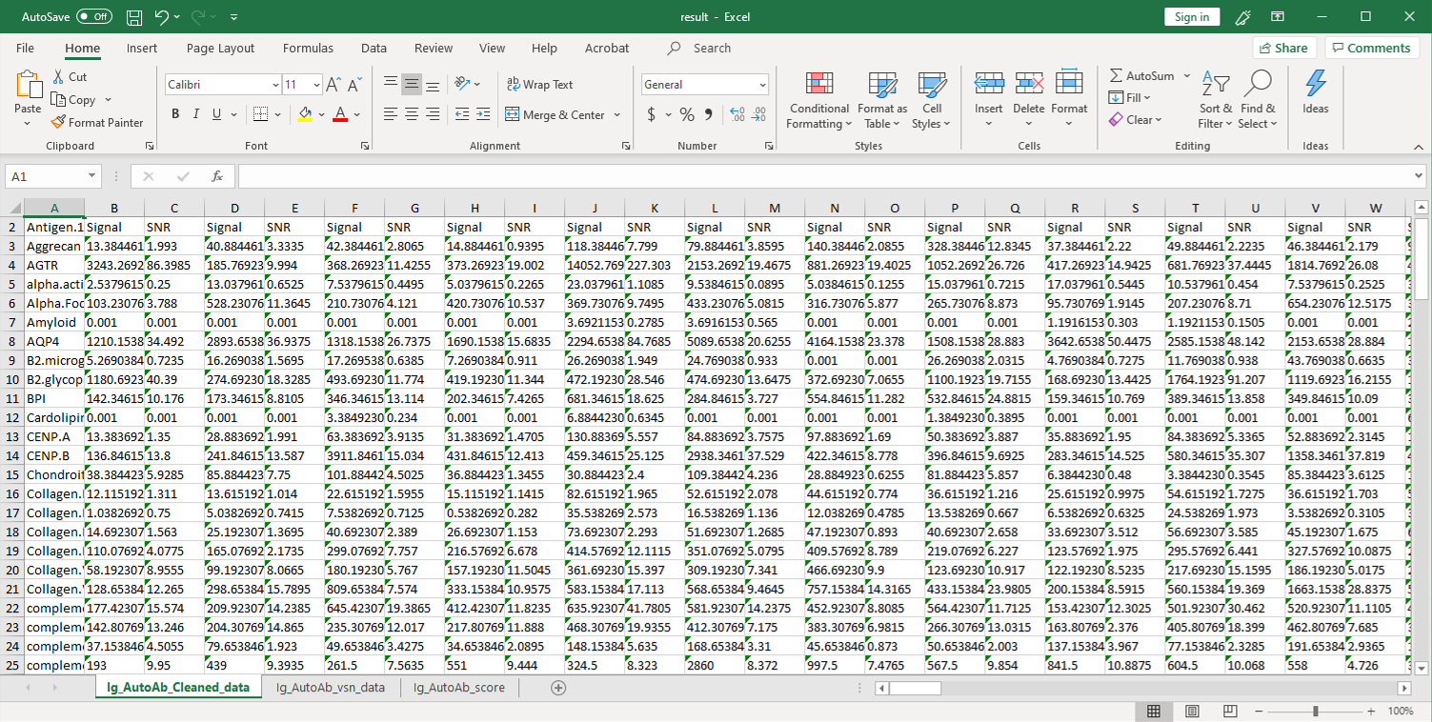Expand the number format dropdown
The image size is (1432, 722).
point(762,85)
